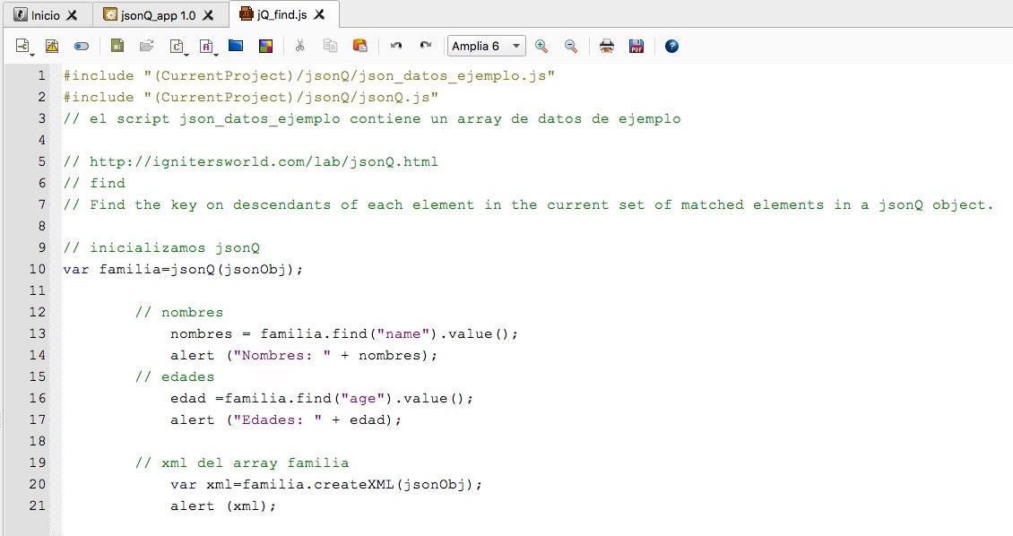1013x536 pixels.
Task: Click the '// find' comment on line 6
Action: coord(94,184)
